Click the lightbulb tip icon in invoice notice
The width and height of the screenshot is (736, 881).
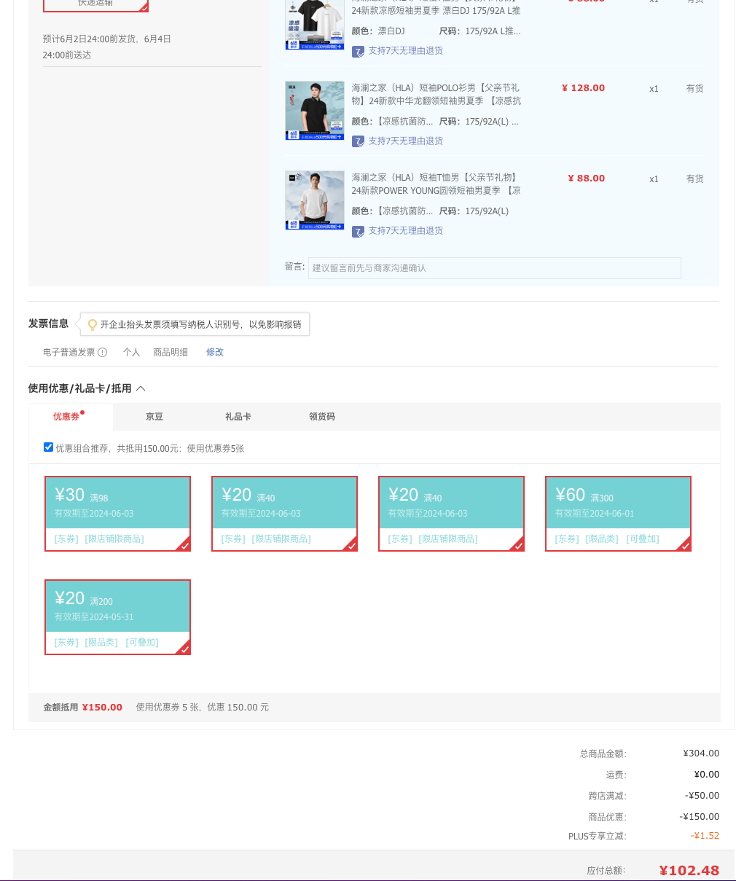coord(93,324)
